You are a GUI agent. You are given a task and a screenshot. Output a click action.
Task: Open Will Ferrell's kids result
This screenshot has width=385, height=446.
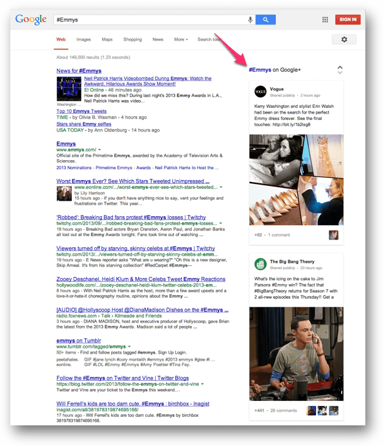(x=132, y=403)
